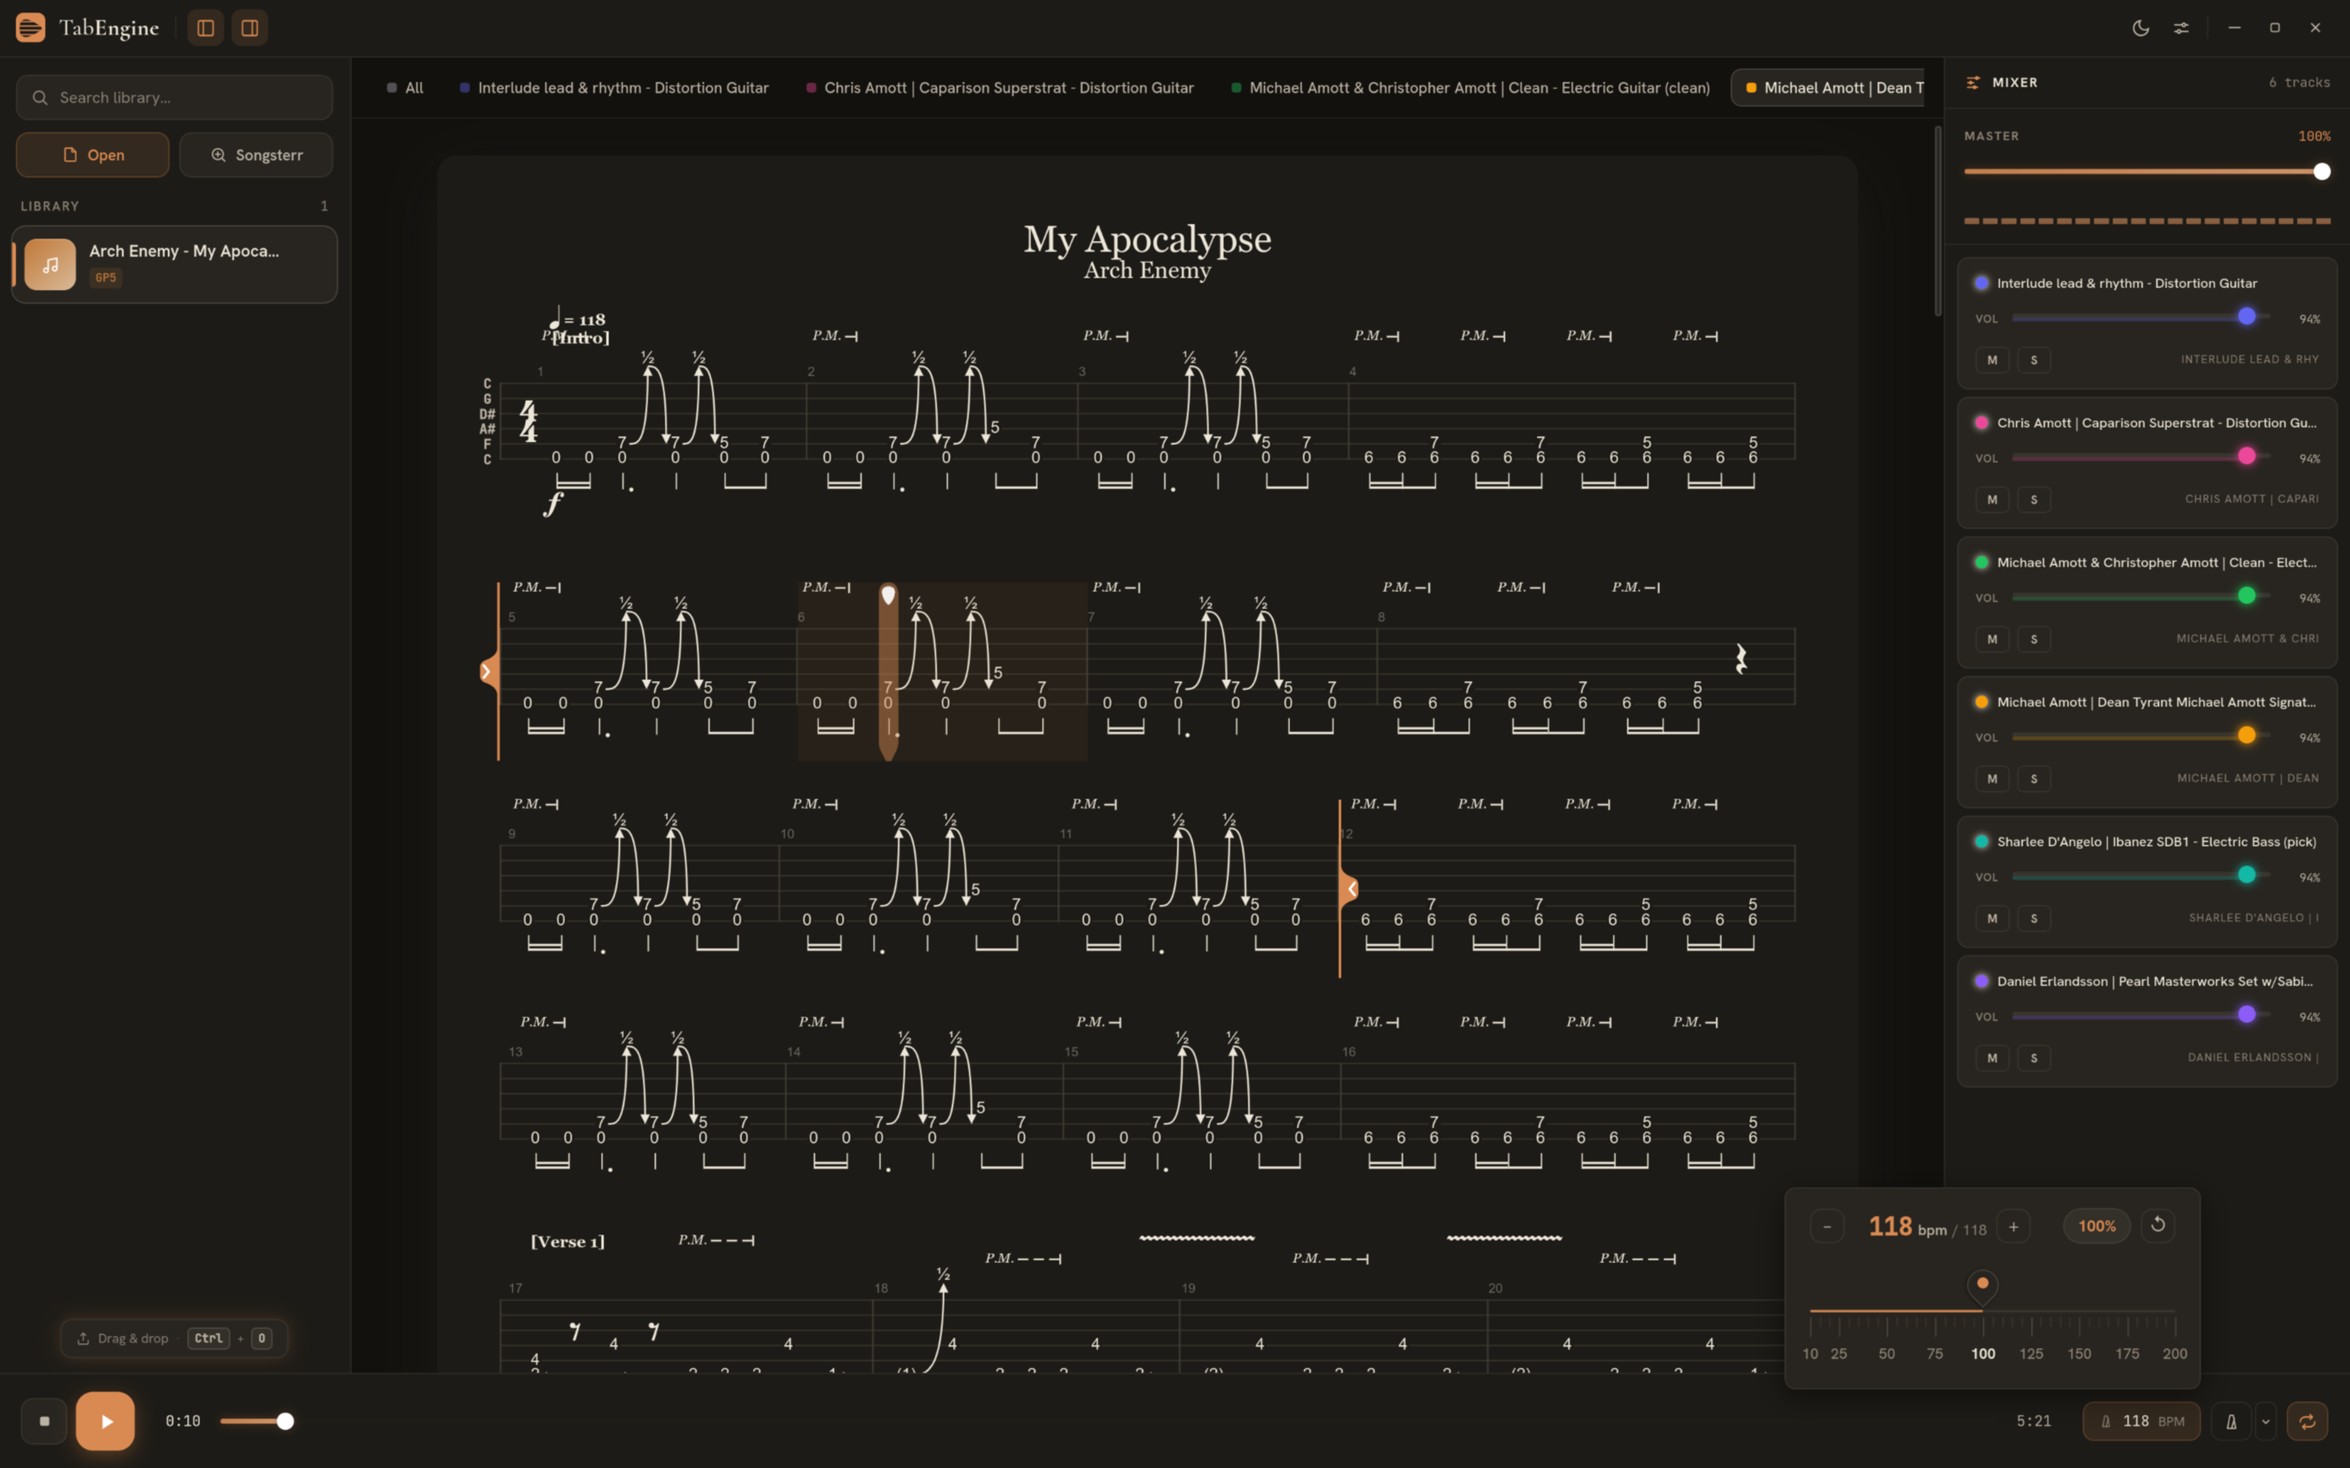2350x1468 pixels.
Task: Solo the Michael Amott & Christopher Amott Clean track
Action: 2033,638
